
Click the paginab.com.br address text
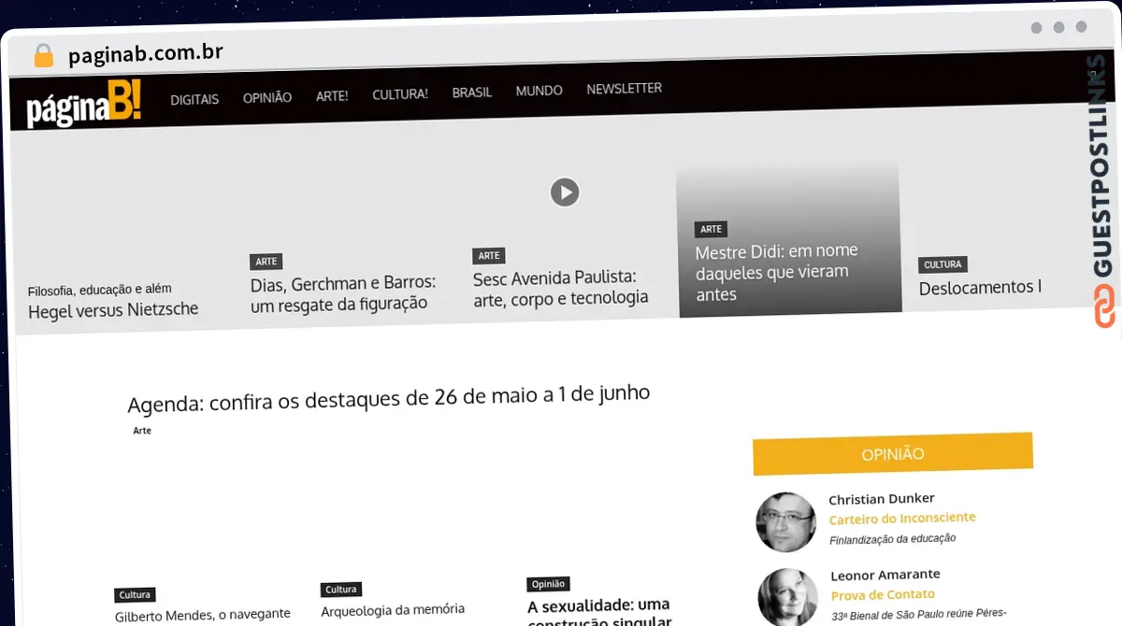coord(146,54)
